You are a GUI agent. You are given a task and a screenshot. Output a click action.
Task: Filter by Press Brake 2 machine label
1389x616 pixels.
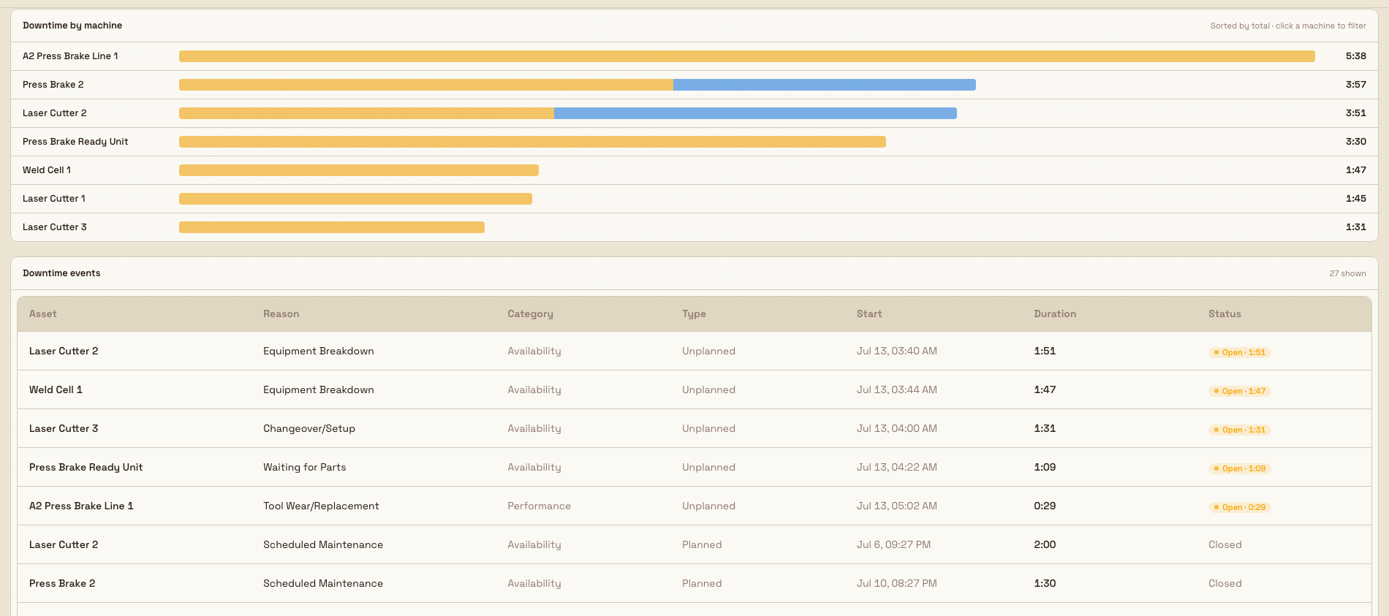click(53, 85)
